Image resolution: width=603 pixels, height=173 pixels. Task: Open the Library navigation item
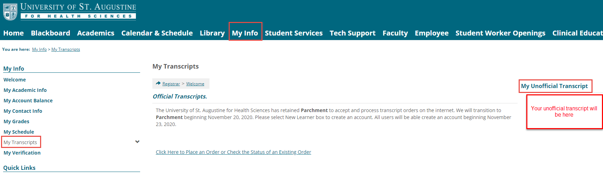point(212,33)
